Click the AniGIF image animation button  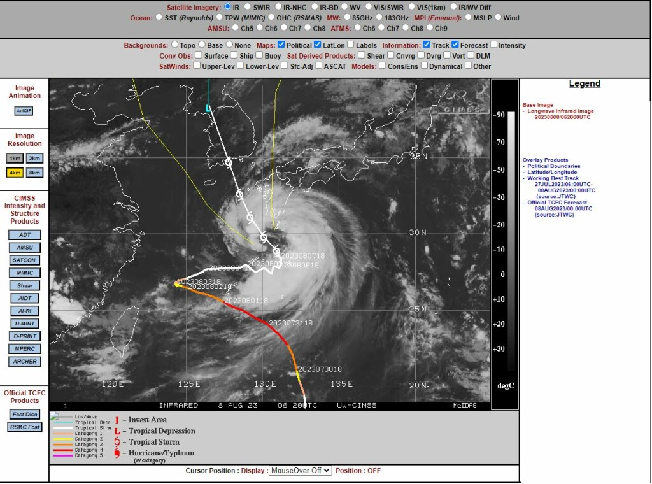coord(24,111)
